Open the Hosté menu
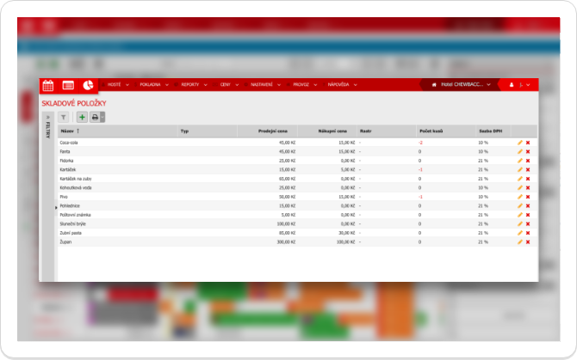Viewport: 577px width, 360px height. 116,85
